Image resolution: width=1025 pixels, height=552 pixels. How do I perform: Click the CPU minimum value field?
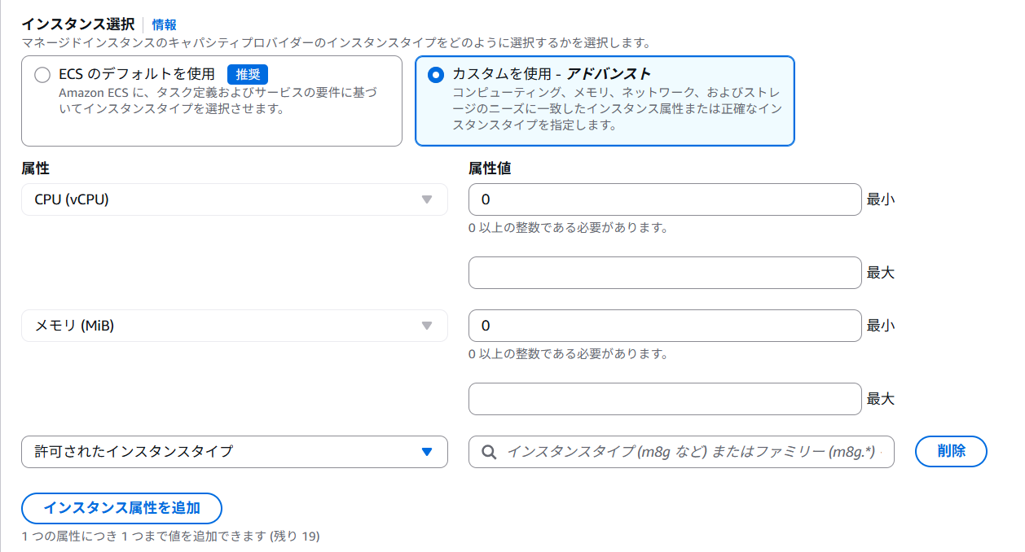[664, 199]
